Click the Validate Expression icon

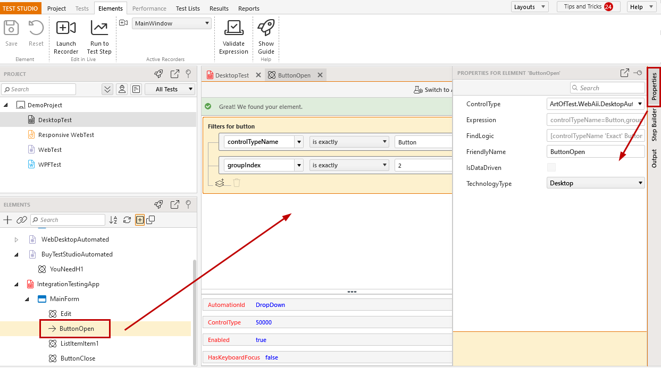[233, 28]
